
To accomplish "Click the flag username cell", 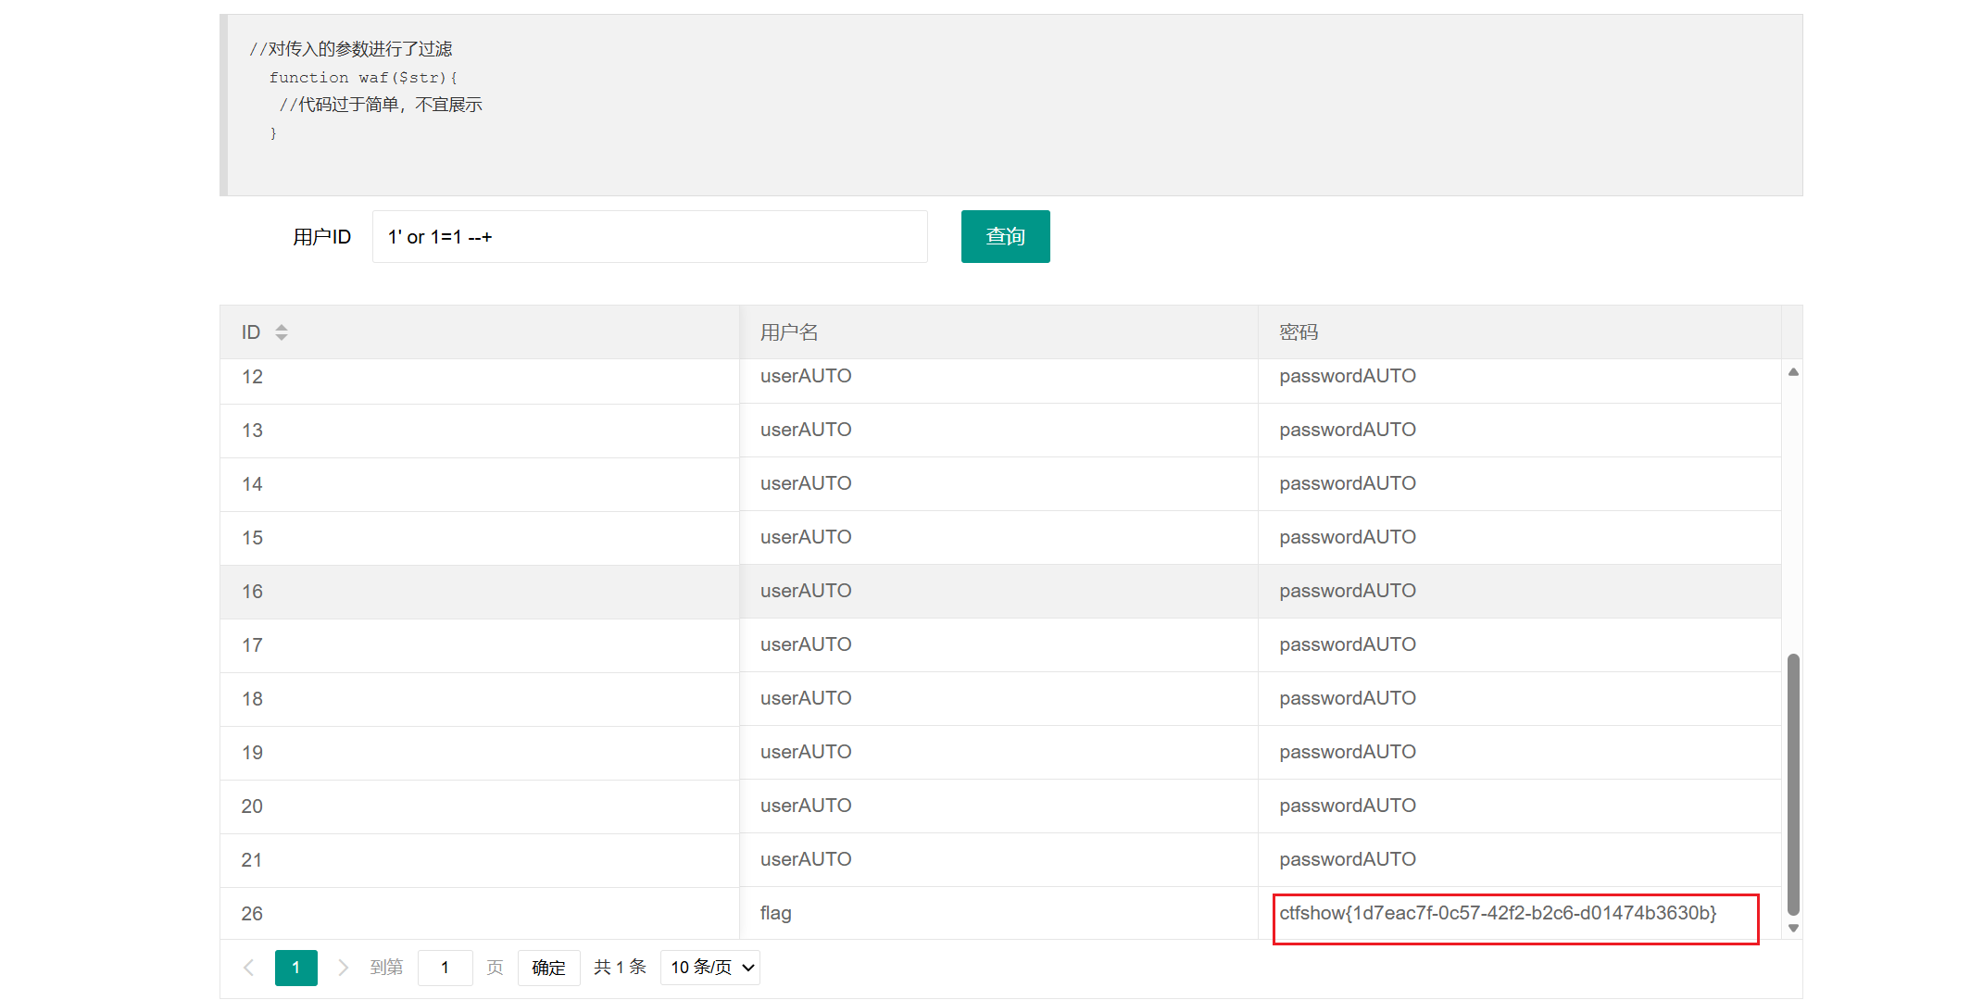I will coord(776,914).
